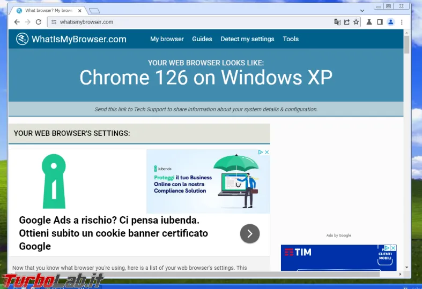422x289 pixels.
Task: Click the share page icon
Action: tap(346, 22)
